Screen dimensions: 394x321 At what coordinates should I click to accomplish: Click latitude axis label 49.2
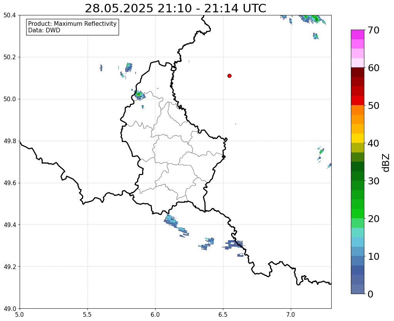point(10,267)
